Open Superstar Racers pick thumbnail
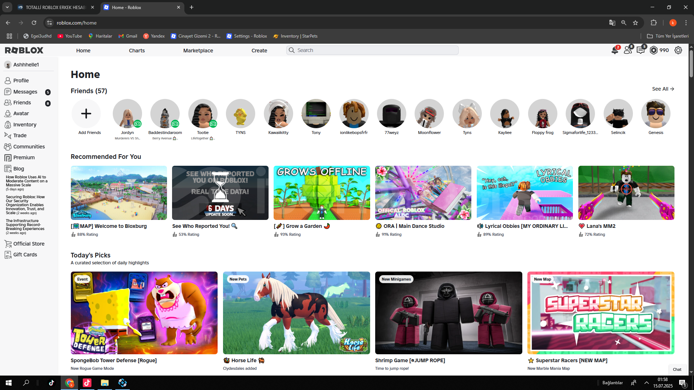694x390 pixels. pos(601,313)
